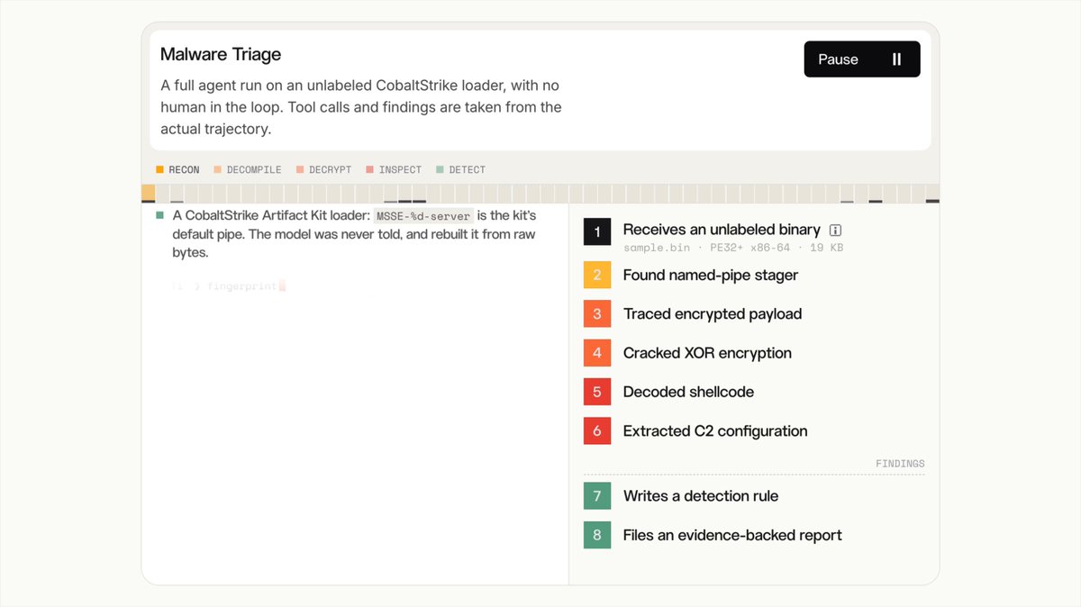1081x607 pixels.
Task: Toggle the DECRYPT phase legend
Action: 323,169
